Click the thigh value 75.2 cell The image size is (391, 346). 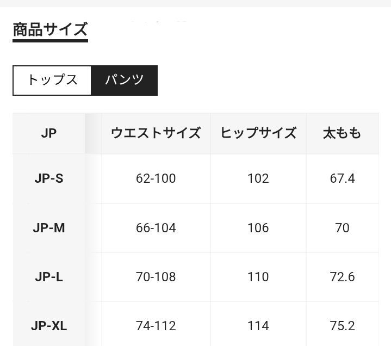[x=343, y=326]
